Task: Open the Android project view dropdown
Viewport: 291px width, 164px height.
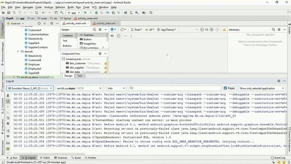Action: (15, 23)
